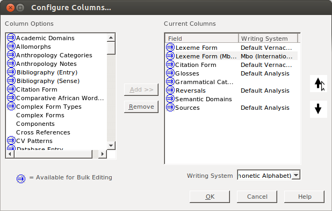Confirm with the OK button
This screenshot has height=211, width=332.
coord(210,197)
